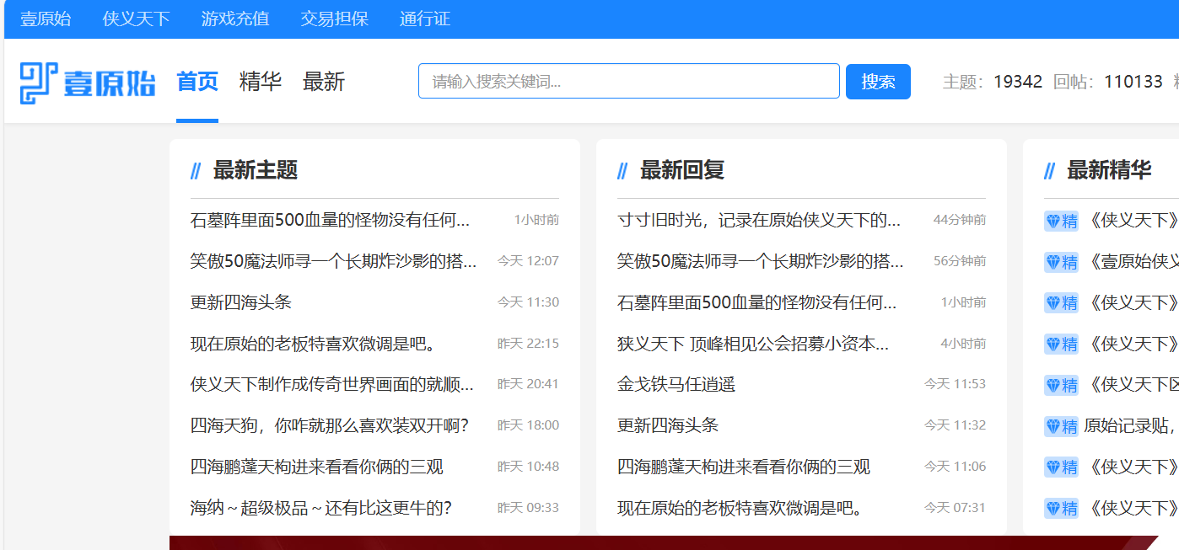The height and width of the screenshot is (550, 1179).
Task: Open the 海纳～超级极品 topic link
Action: 321,508
